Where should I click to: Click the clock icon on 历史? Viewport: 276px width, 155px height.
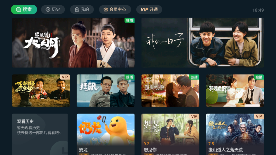48,9
